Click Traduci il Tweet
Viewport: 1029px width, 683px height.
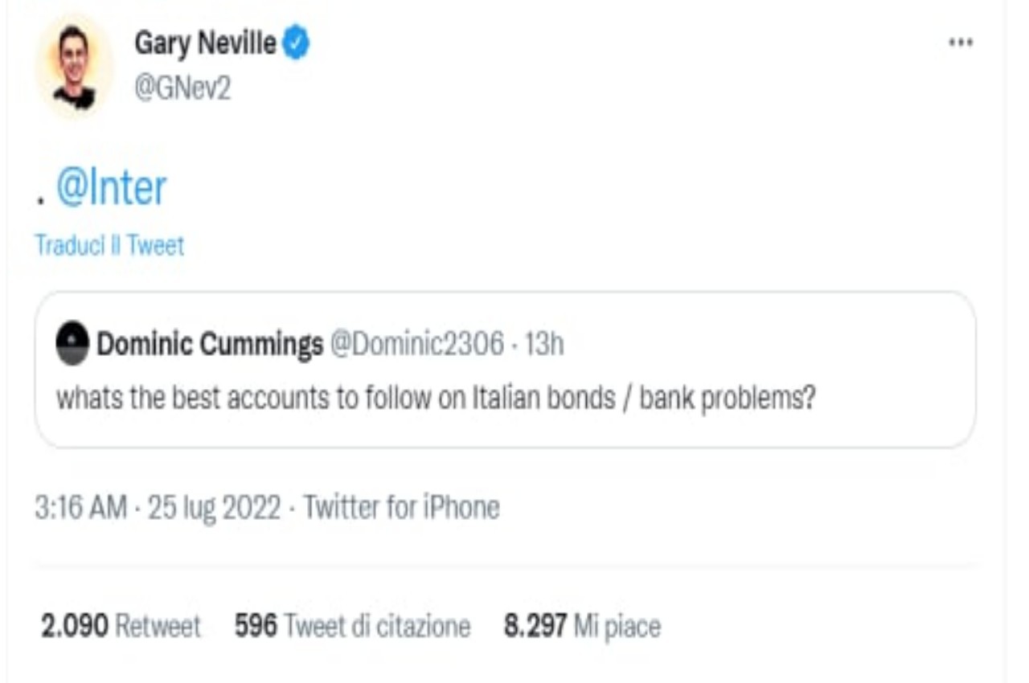109,245
